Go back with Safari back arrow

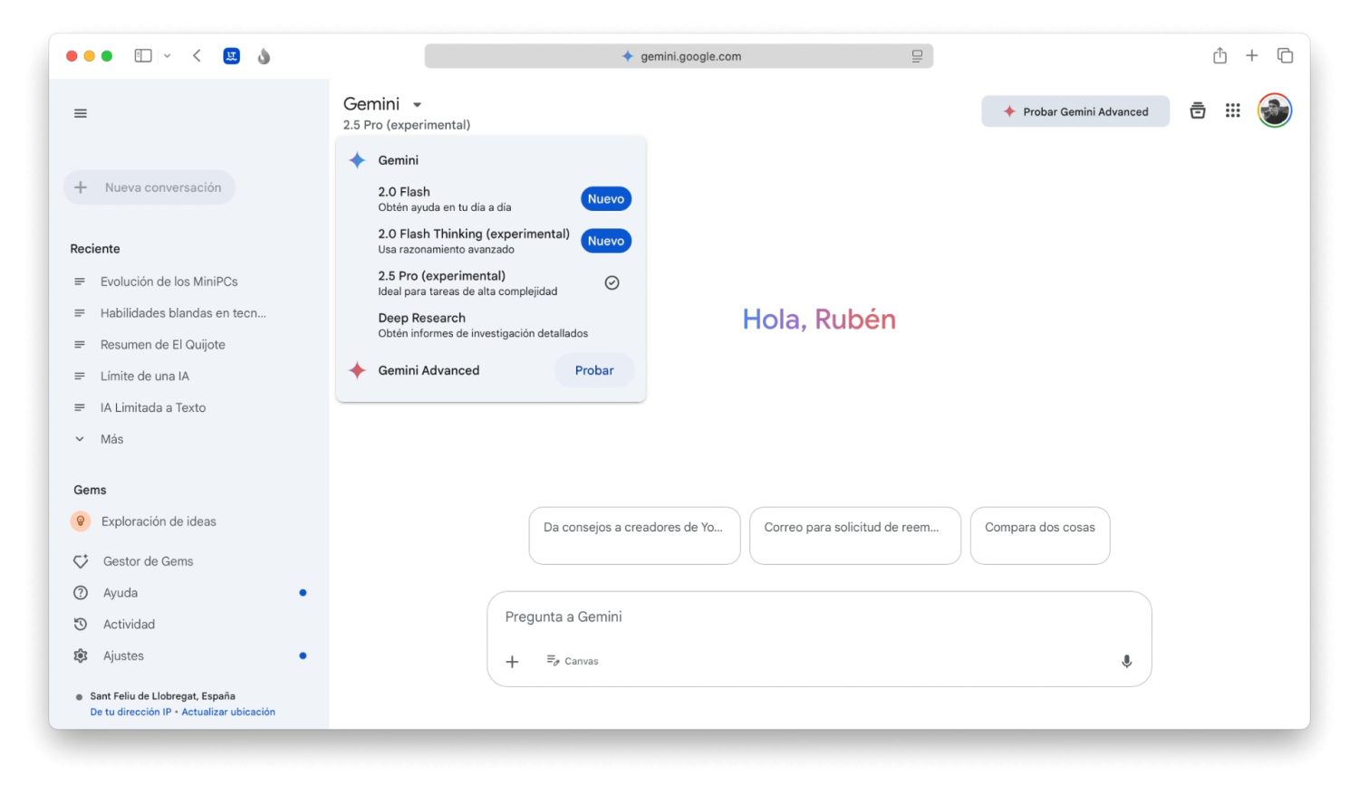[197, 56]
